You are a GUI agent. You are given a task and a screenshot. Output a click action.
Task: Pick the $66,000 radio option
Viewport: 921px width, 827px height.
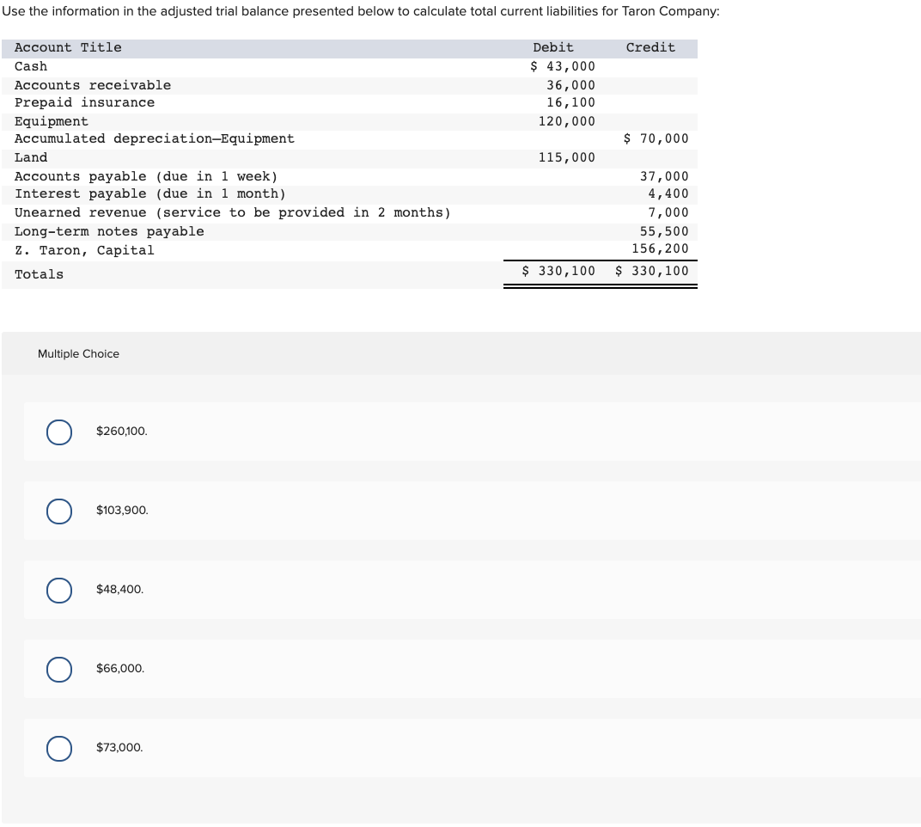59,669
